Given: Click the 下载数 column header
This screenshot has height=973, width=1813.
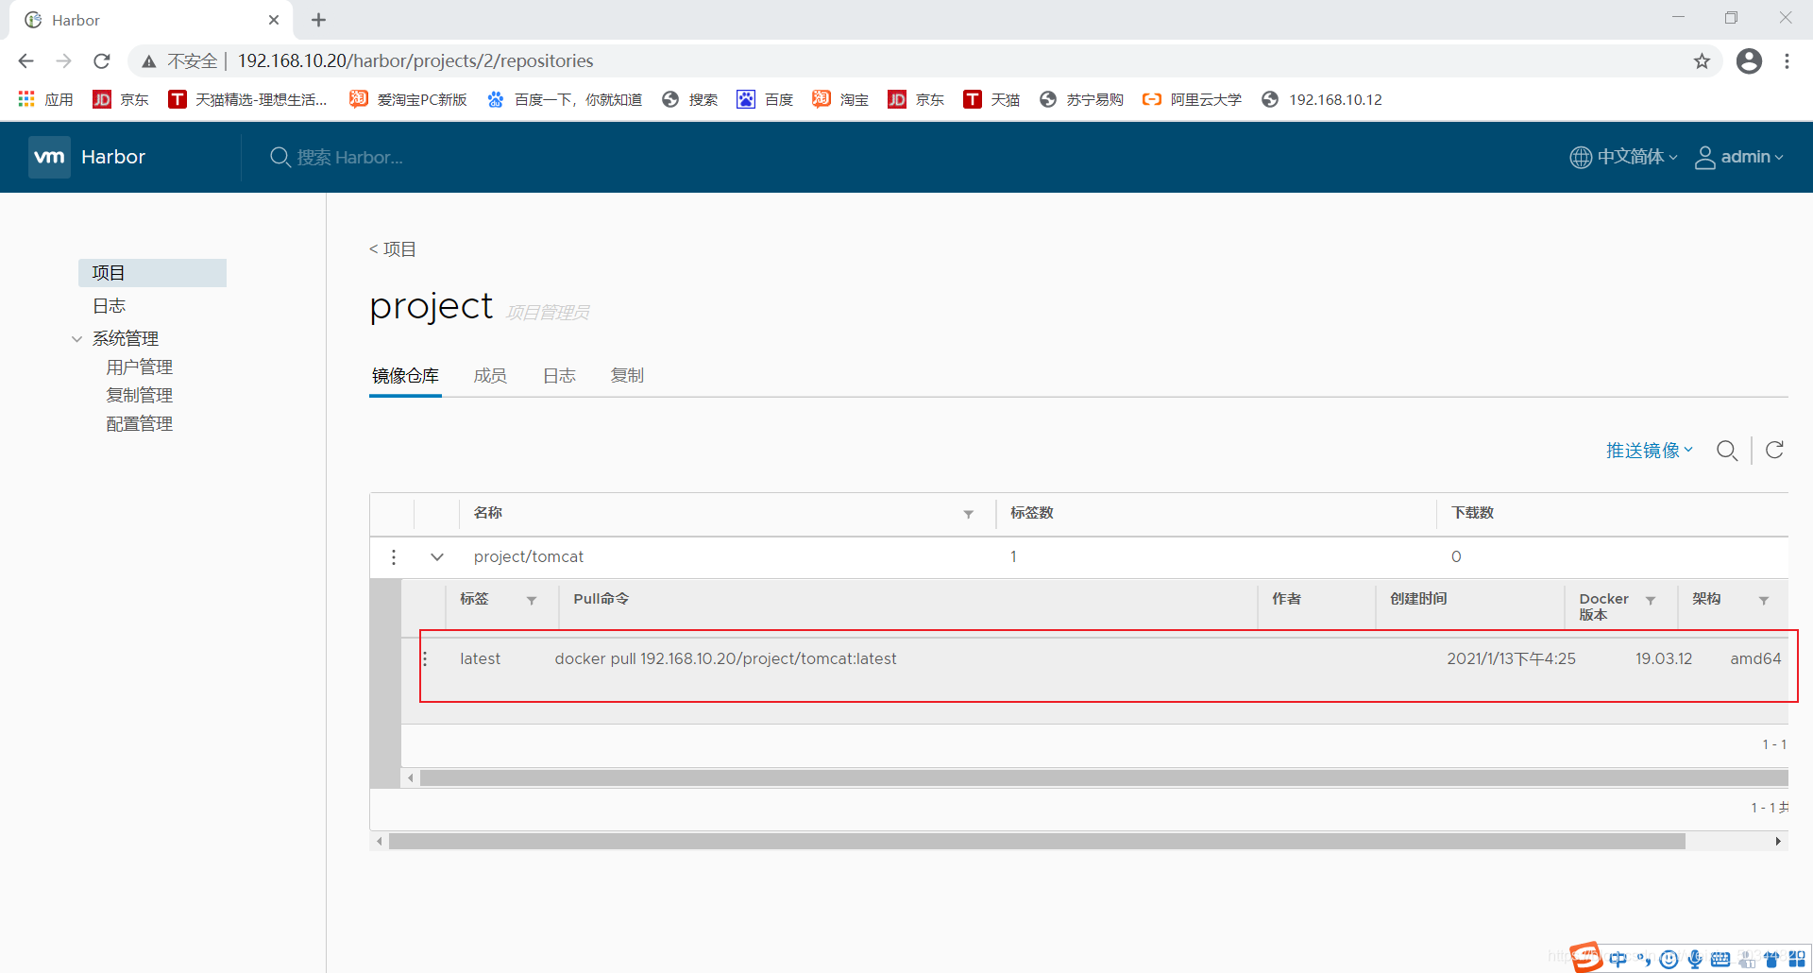Looking at the screenshot, I should (1473, 513).
